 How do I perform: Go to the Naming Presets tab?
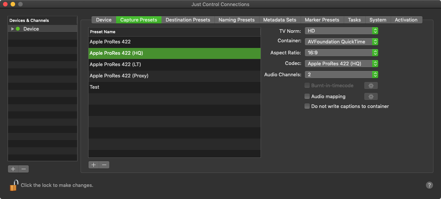[236, 20]
